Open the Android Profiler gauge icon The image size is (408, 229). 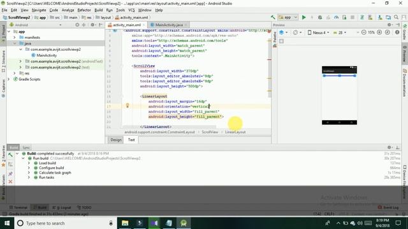point(336,17)
